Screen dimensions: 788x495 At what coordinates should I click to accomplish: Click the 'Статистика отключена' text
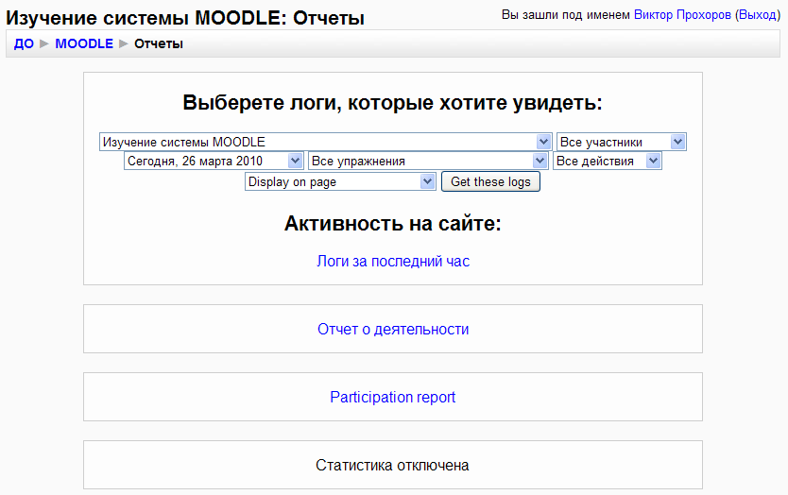tap(392, 466)
